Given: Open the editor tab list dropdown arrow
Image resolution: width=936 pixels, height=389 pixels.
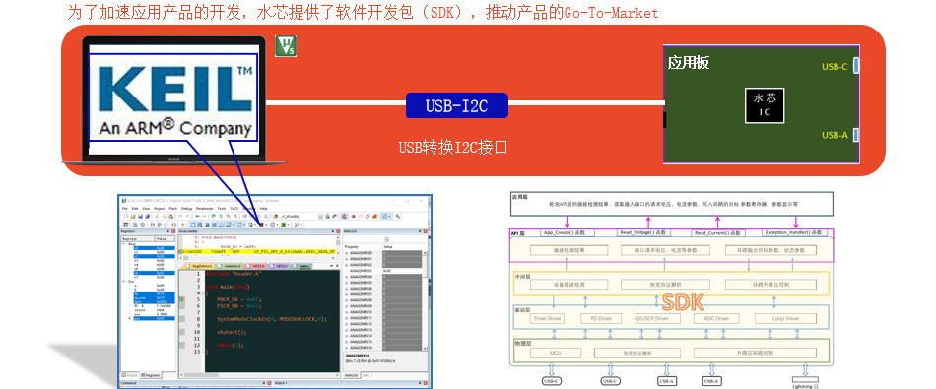Looking at the screenshot, I should [331, 266].
